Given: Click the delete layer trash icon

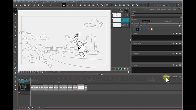Looking at the screenshot, I should point(128,69).
